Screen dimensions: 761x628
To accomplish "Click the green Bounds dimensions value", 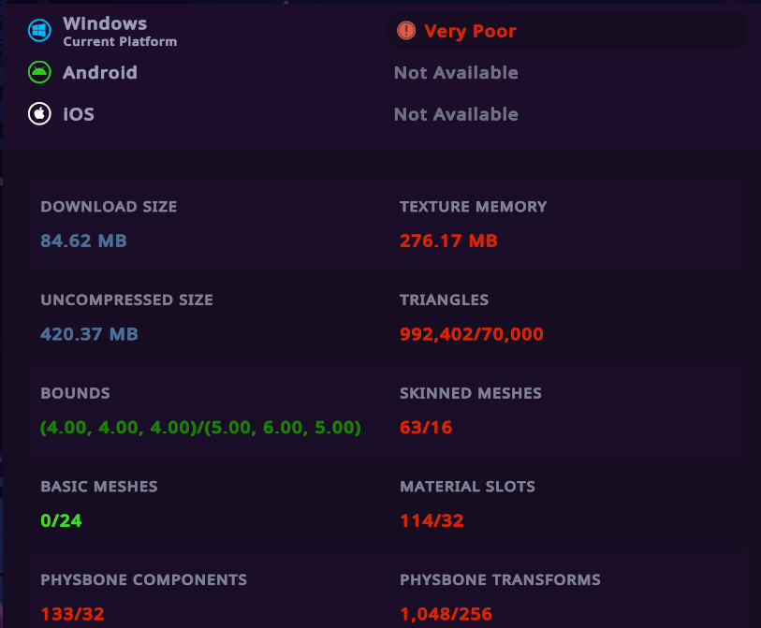I will [200, 428].
